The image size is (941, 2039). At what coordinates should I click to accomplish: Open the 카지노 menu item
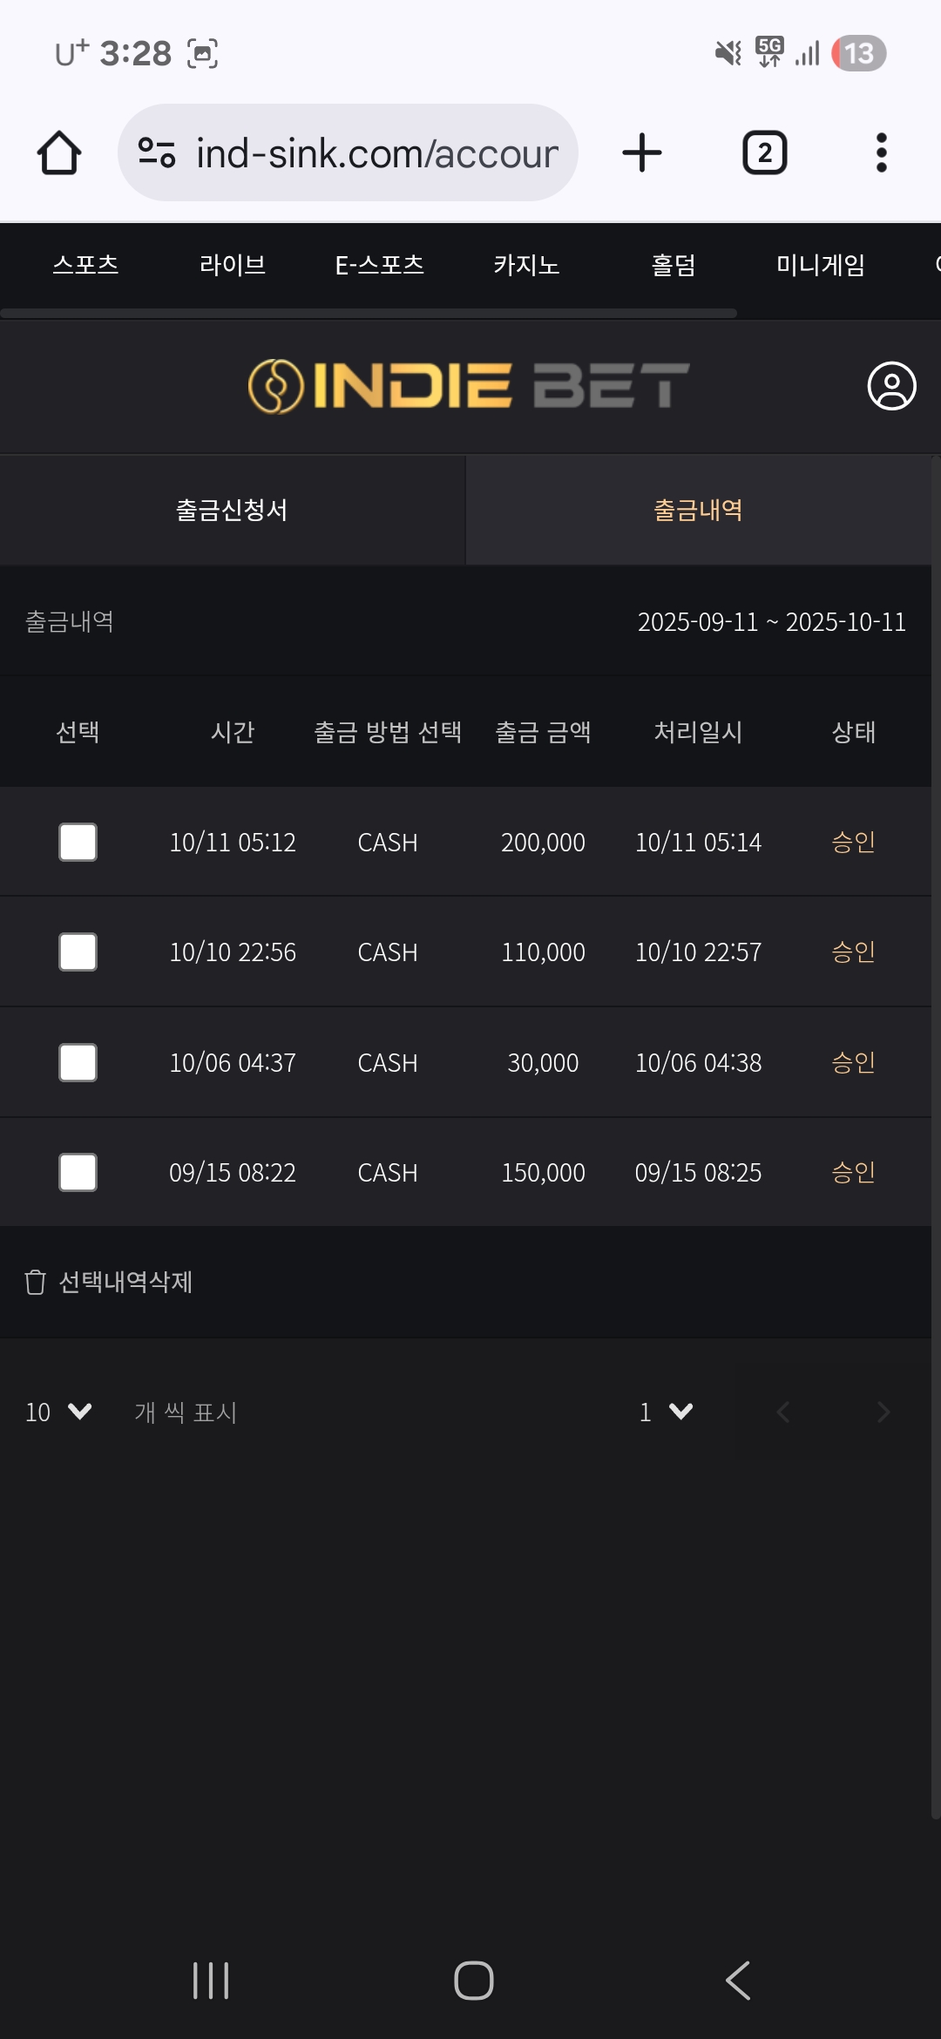click(526, 265)
